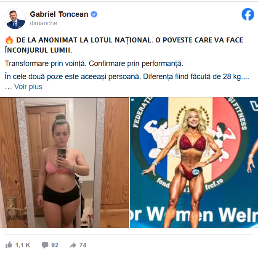Show the 92 comments
This screenshot has width=258, height=257.
click(55, 245)
